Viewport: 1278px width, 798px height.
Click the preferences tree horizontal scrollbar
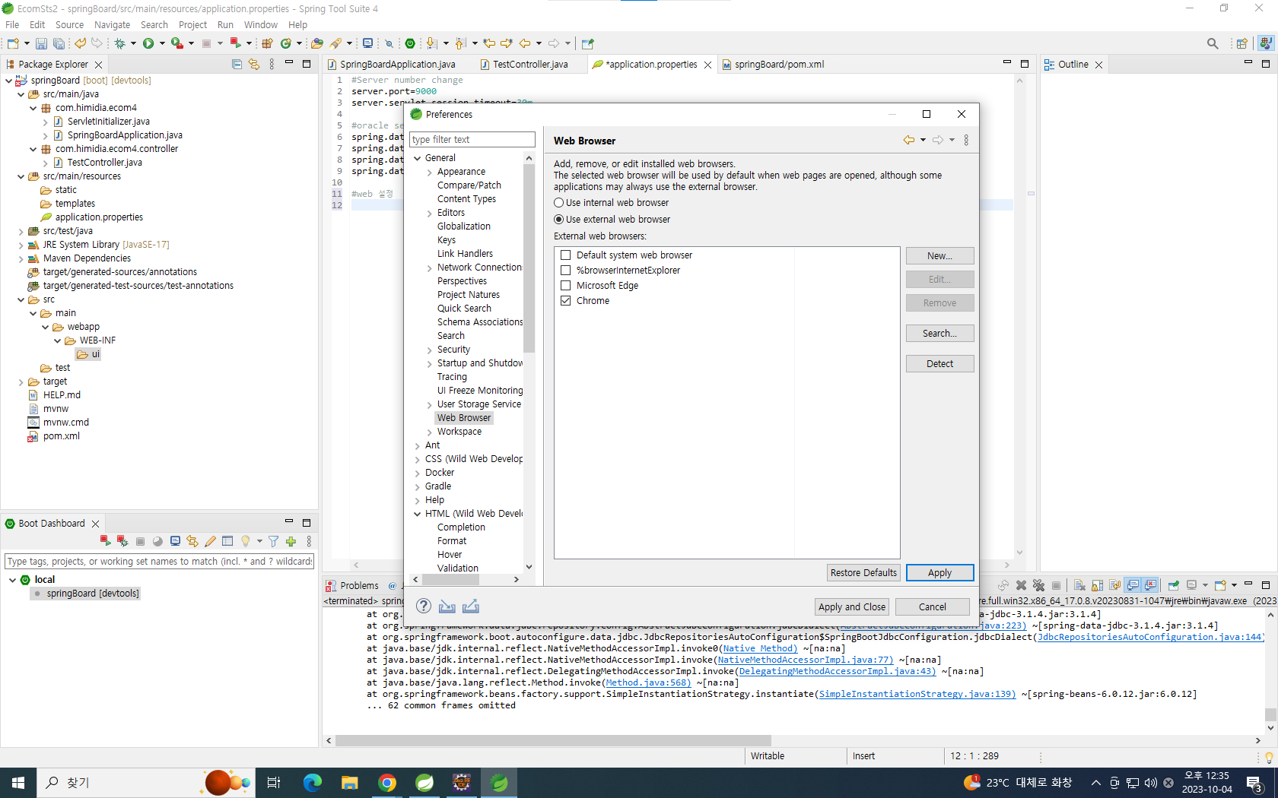point(451,580)
